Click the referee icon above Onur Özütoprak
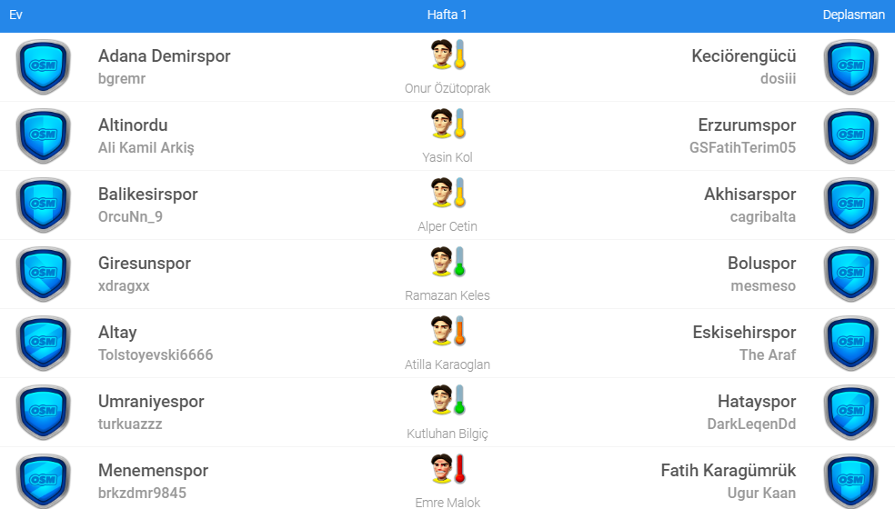 pyautogui.click(x=447, y=55)
